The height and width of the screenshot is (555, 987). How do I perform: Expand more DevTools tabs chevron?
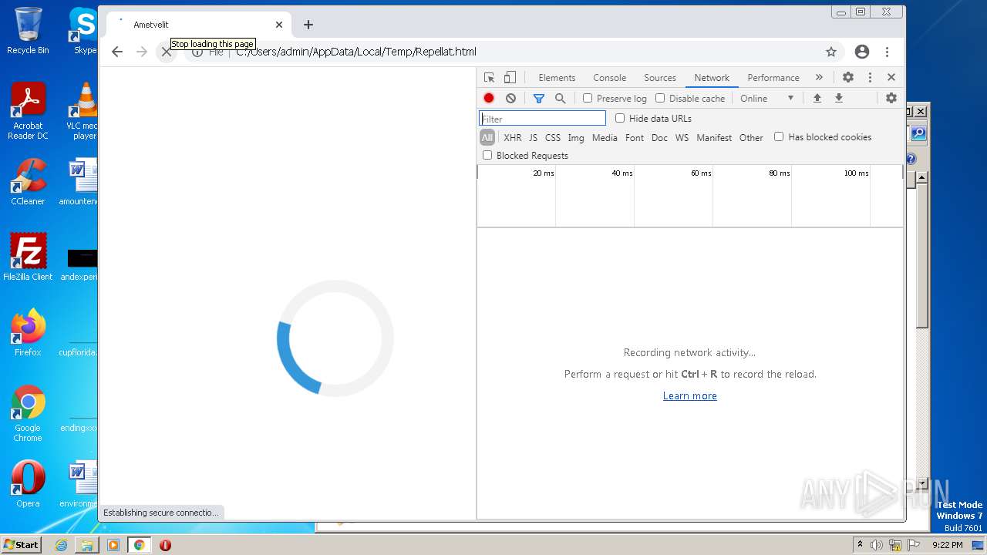[819, 77]
